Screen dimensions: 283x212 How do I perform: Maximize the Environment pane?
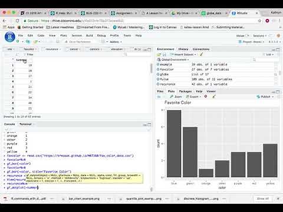278,49
